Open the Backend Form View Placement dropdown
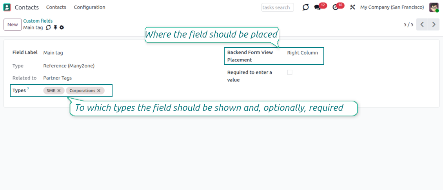 click(x=303, y=52)
